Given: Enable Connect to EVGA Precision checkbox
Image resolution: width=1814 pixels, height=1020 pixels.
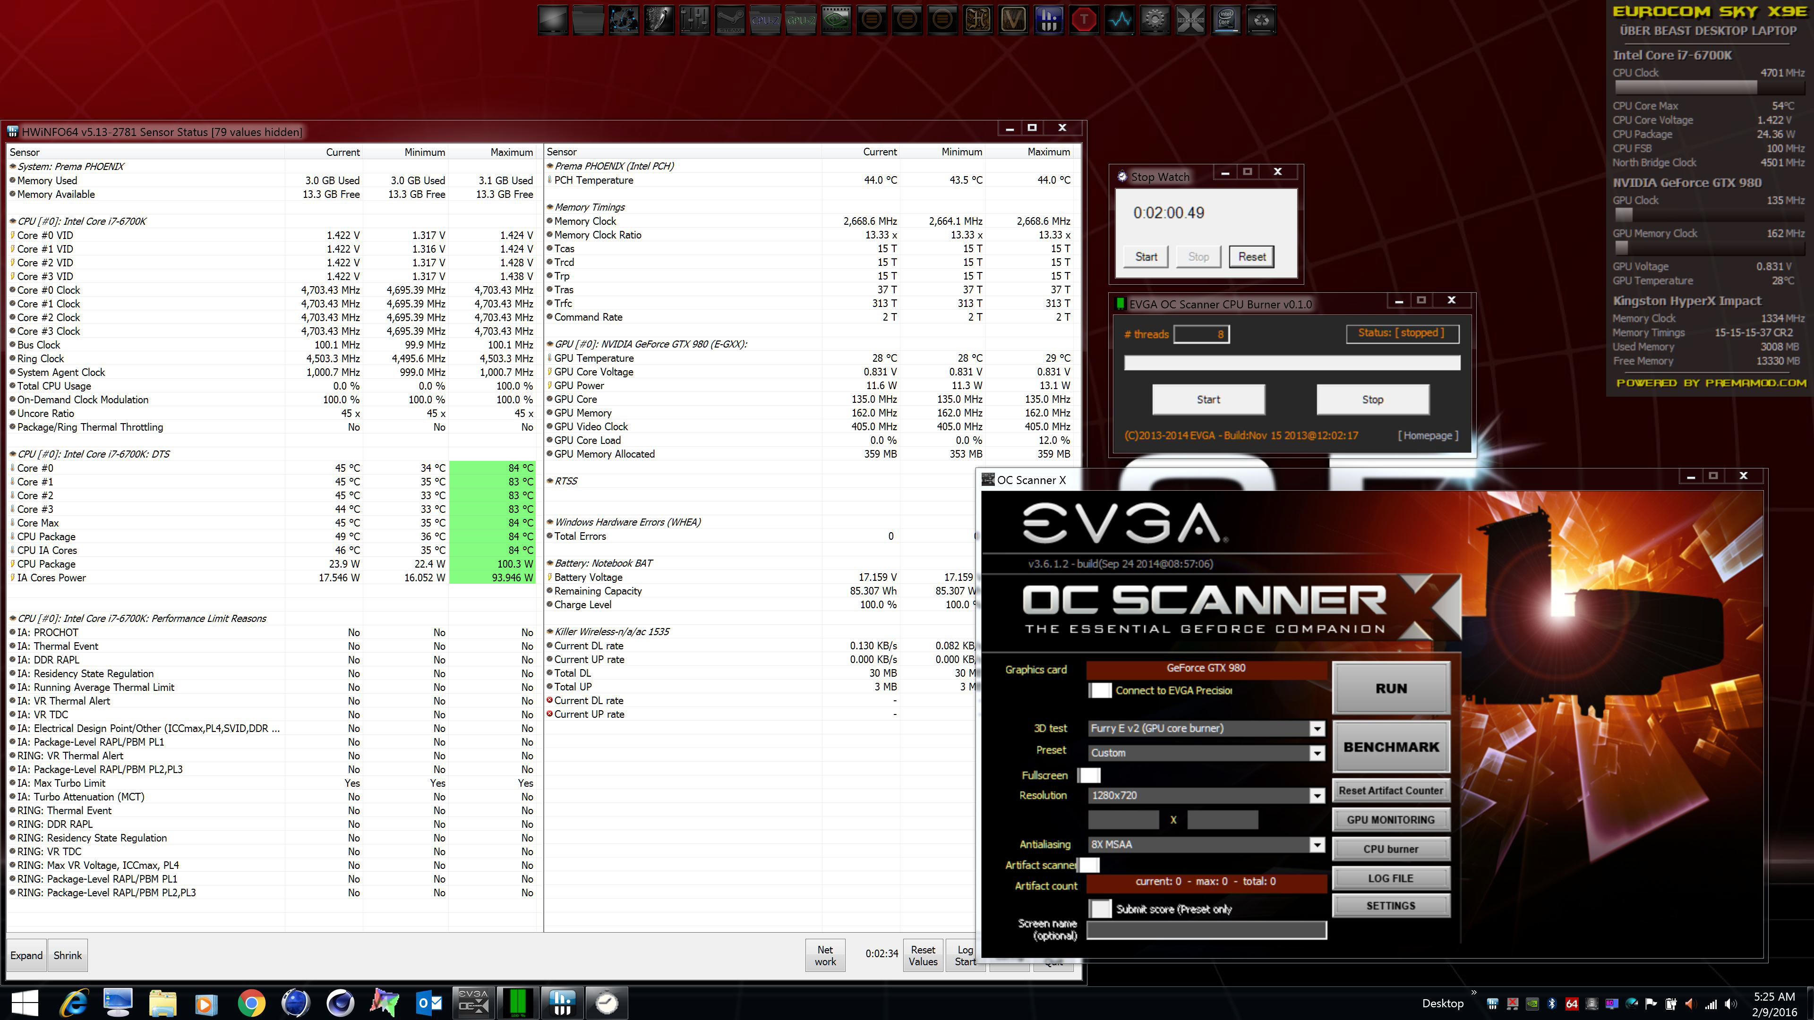Looking at the screenshot, I should pos(1101,690).
